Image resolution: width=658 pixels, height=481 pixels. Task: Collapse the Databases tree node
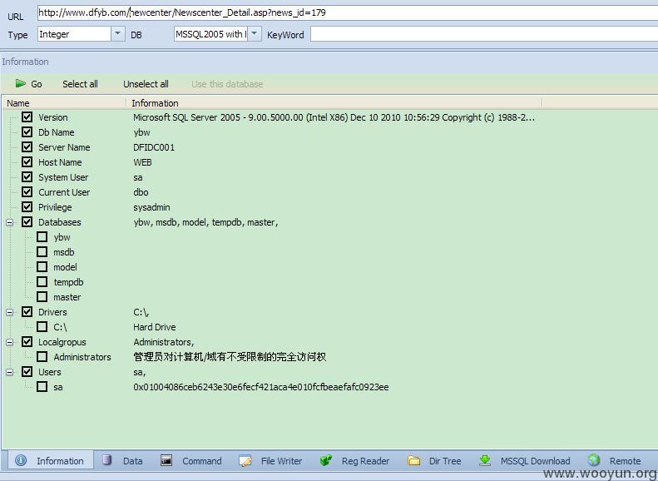coord(10,222)
